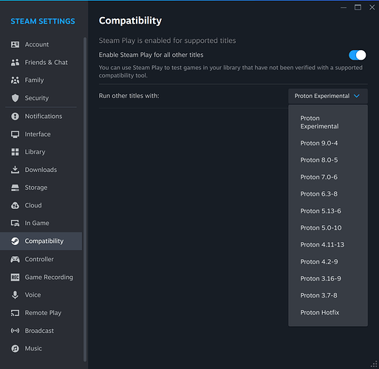Screen dimensions: 379x369
Task: Click the Account card icon in sidebar
Action: tap(15, 44)
